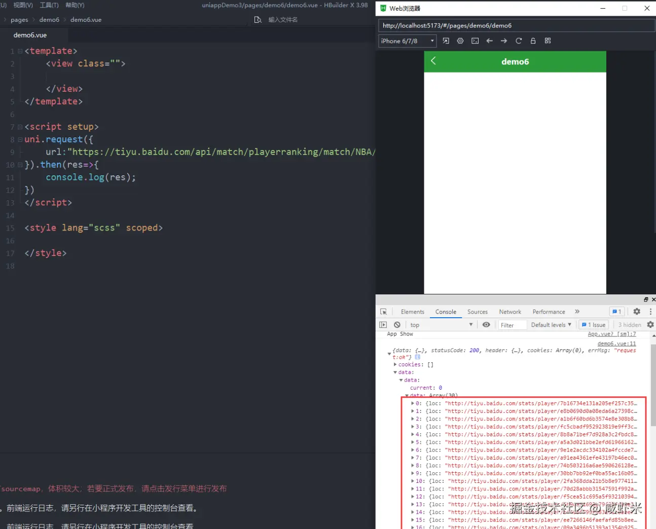Click the info badge after errMsg object

(417, 357)
